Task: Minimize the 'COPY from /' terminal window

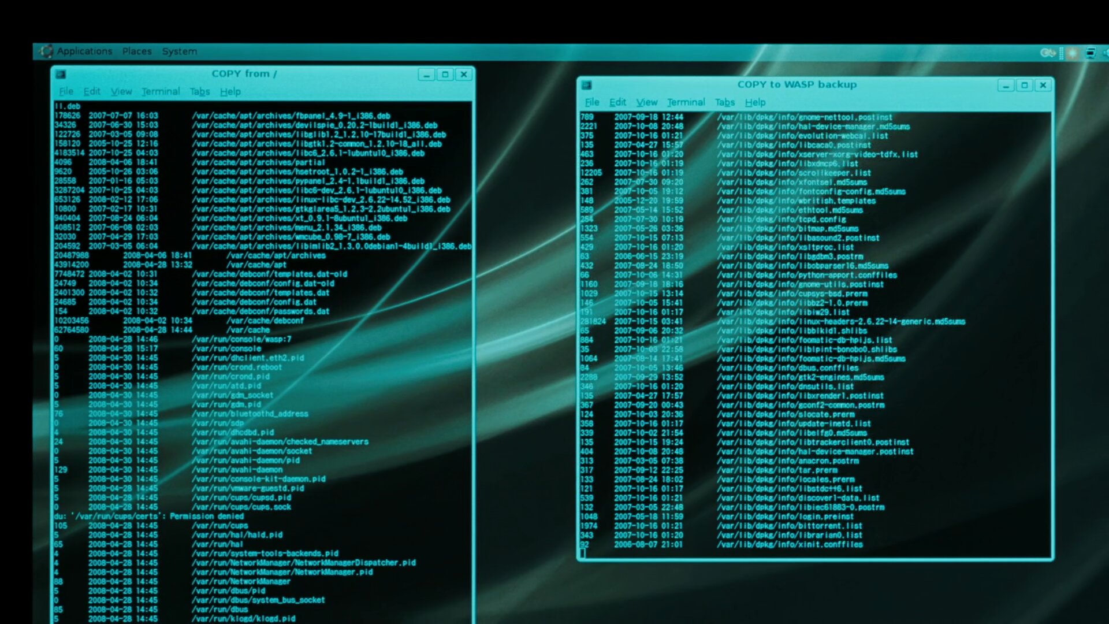Action: [x=426, y=75]
